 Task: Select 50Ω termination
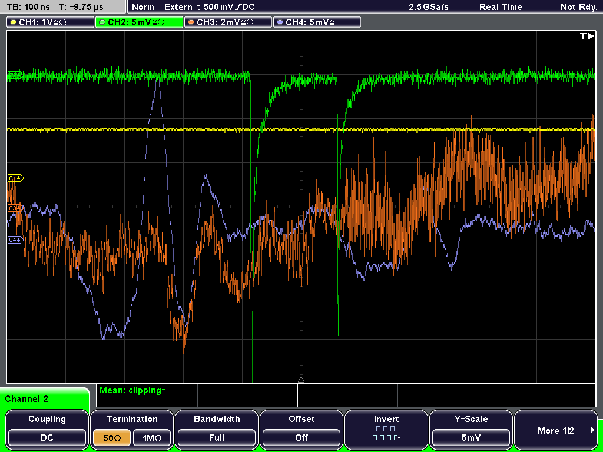coord(112,438)
